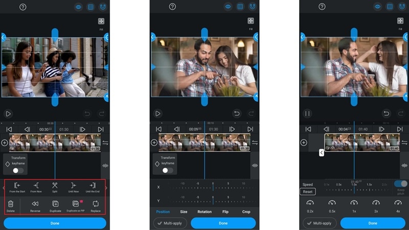Tap the Split scissors icon in left screen

pos(55,186)
